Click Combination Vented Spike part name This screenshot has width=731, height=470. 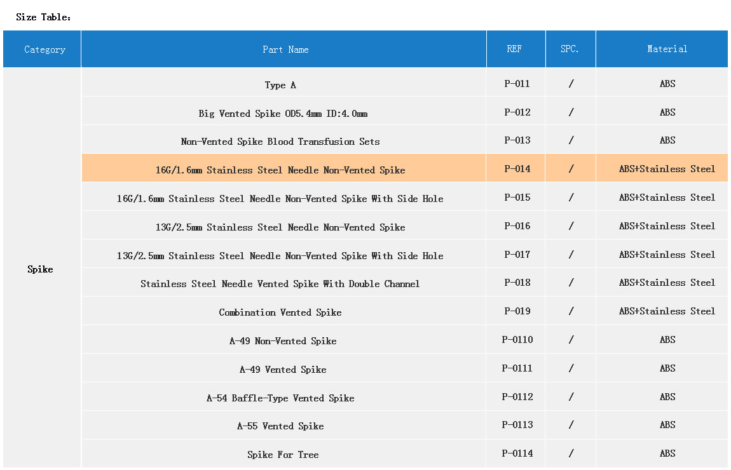[280, 312]
